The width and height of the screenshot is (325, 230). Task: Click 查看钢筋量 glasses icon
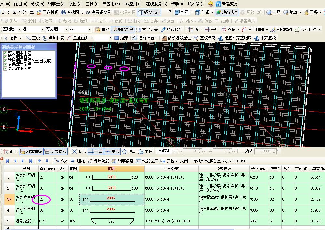pyautogui.click(x=88, y=12)
